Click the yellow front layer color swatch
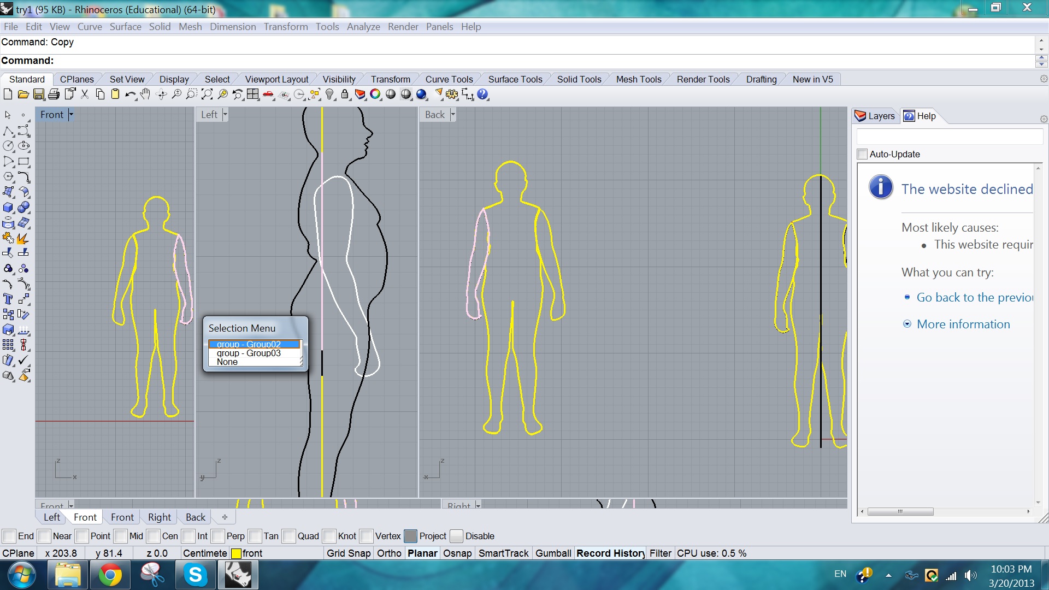The width and height of the screenshot is (1049, 590). click(x=236, y=553)
